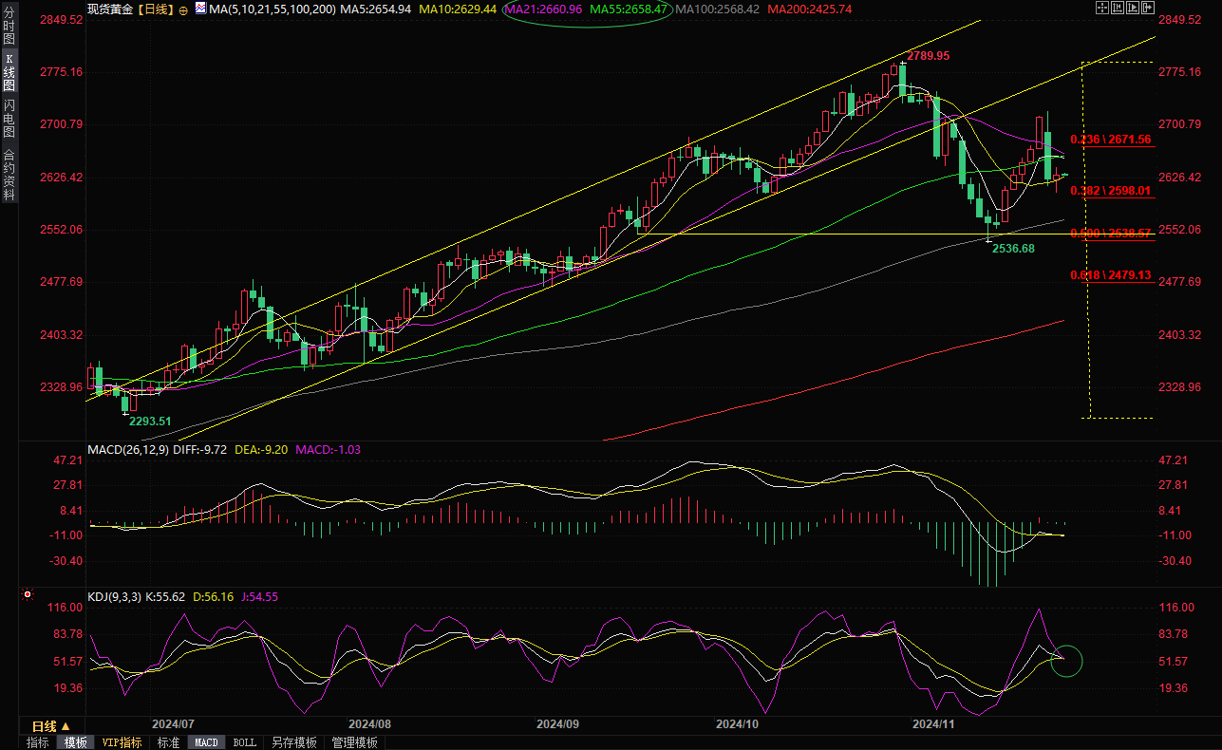The width and height of the screenshot is (1222, 750).
Task: Select the K线图 sidebar tab
Action: [9, 72]
